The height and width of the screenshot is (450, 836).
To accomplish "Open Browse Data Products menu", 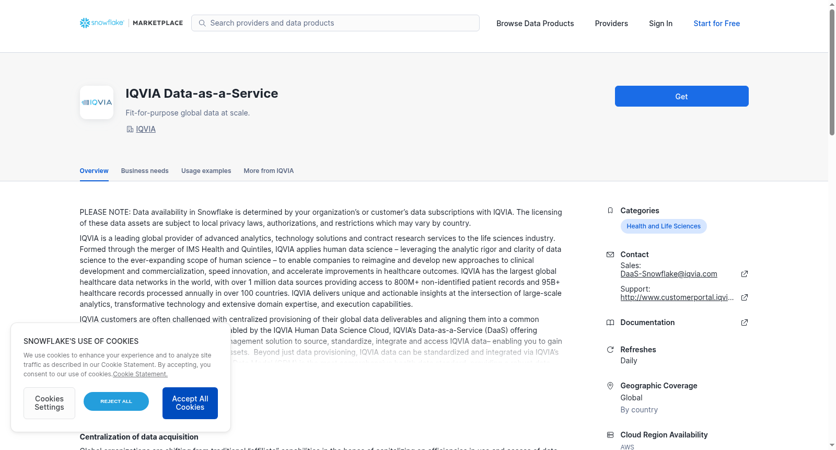I will 535,24.
